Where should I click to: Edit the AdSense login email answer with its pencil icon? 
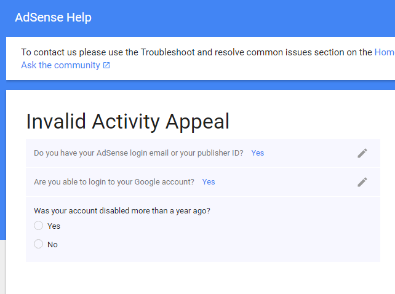[362, 153]
